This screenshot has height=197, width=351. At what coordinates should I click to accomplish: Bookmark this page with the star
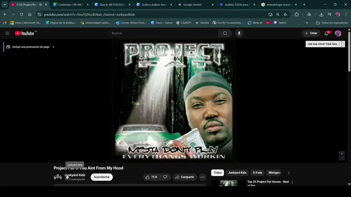(285, 15)
